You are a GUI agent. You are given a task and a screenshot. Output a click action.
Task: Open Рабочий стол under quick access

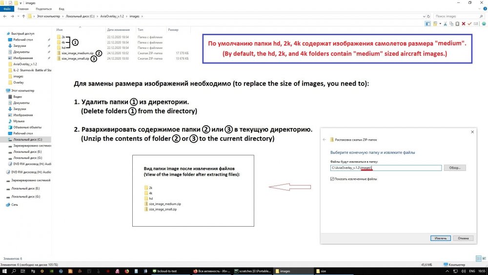pos(23,40)
